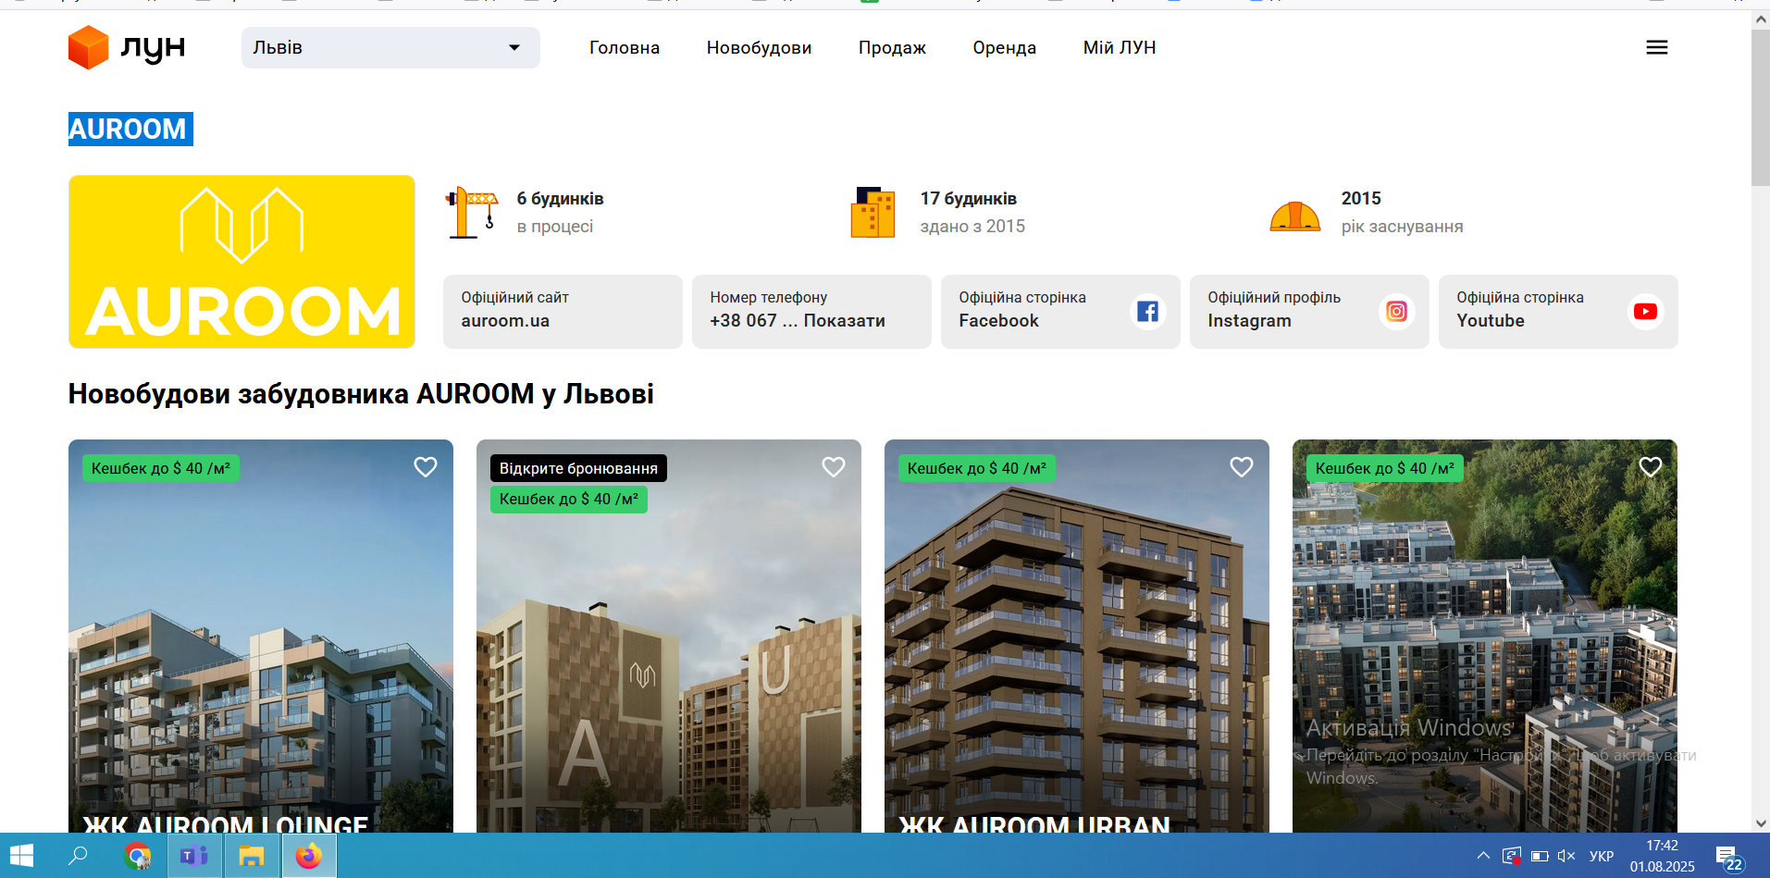Viewport: 1770px width, 878px height.
Task: Show hidden system tray icons
Action: tap(1483, 856)
